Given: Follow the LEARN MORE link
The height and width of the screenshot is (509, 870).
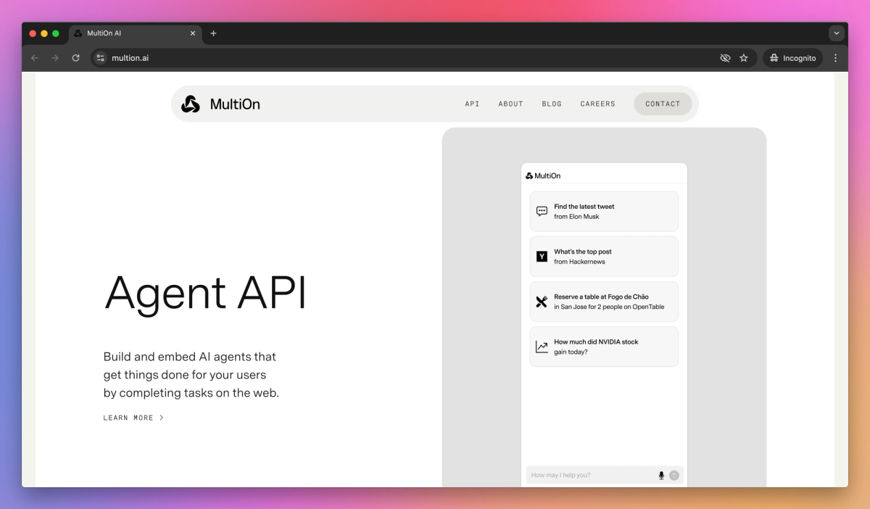Looking at the screenshot, I should coord(133,417).
